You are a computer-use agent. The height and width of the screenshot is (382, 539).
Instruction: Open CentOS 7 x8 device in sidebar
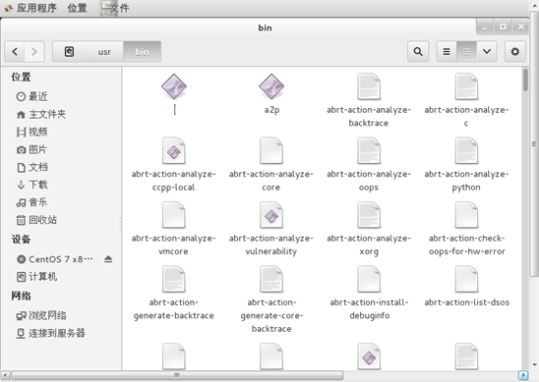(55, 259)
